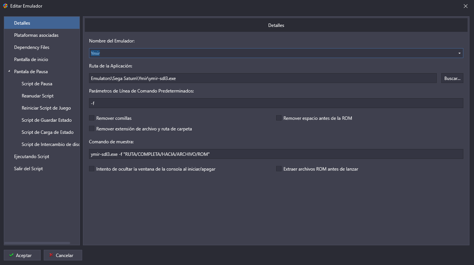
Task: Click the Comando de muestra label
Action: click(x=112, y=142)
